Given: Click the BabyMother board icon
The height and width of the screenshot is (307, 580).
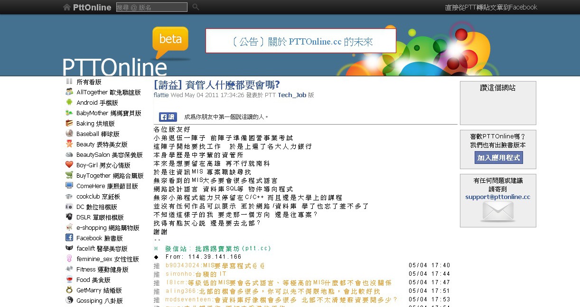Looking at the screenshot, I should [69, 113].
